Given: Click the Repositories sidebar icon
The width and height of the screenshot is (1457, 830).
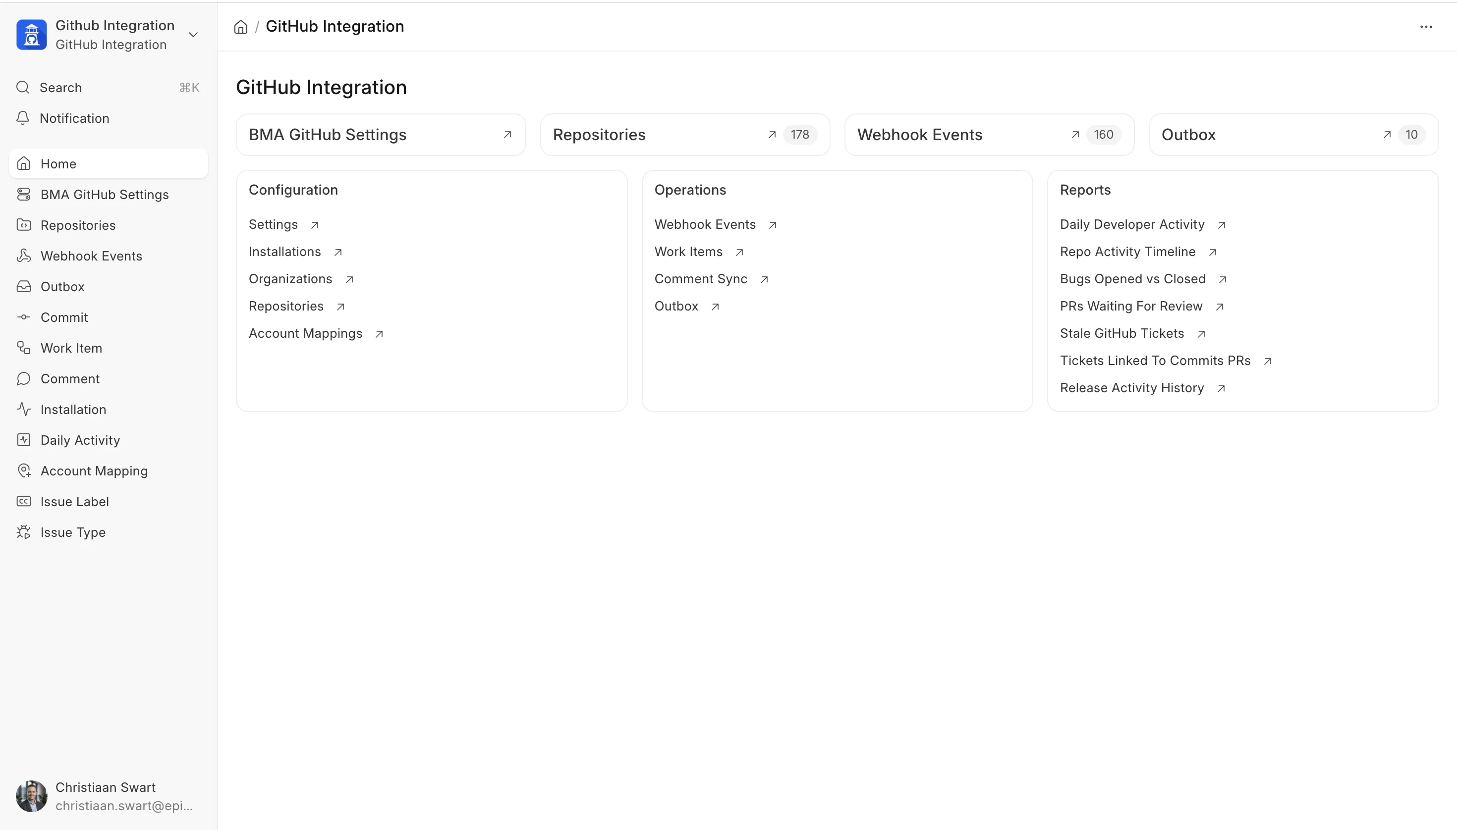Looking at the screenshot, I should pos(23,225).
